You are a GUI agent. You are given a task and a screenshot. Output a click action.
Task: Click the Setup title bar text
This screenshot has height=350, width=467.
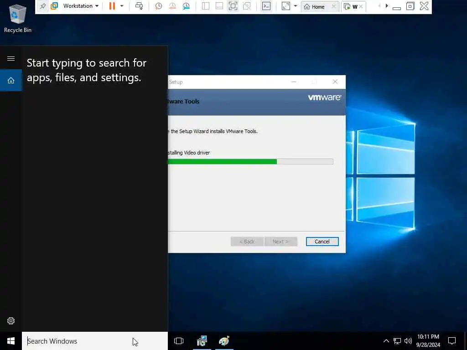click(176, 82)
